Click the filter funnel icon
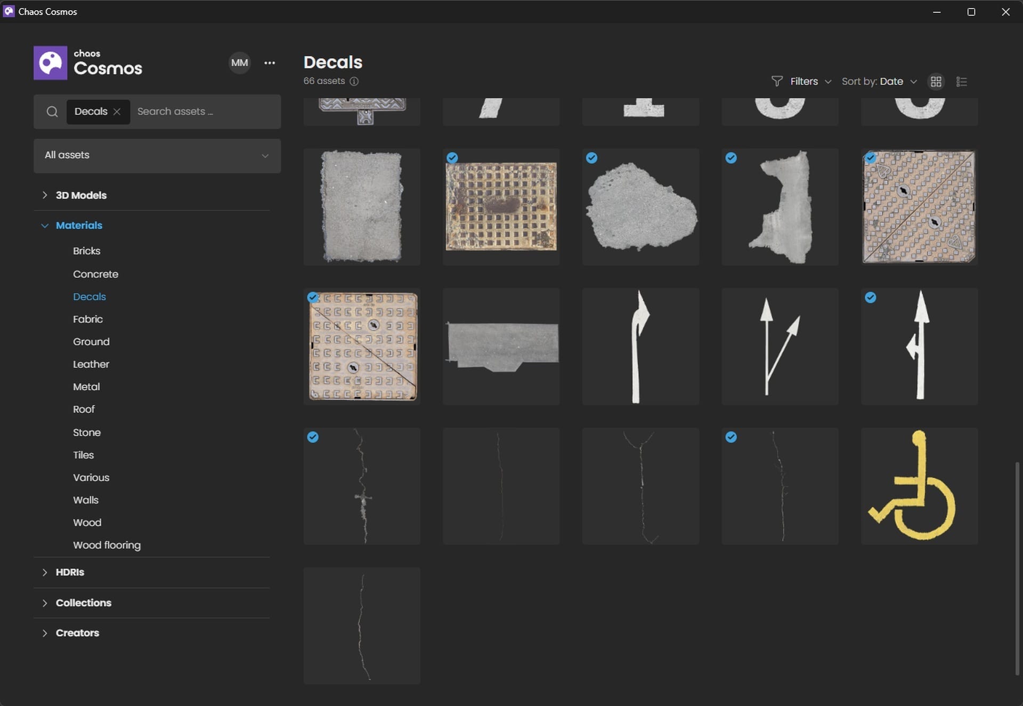1023x706 pixels. coord(777,81)
